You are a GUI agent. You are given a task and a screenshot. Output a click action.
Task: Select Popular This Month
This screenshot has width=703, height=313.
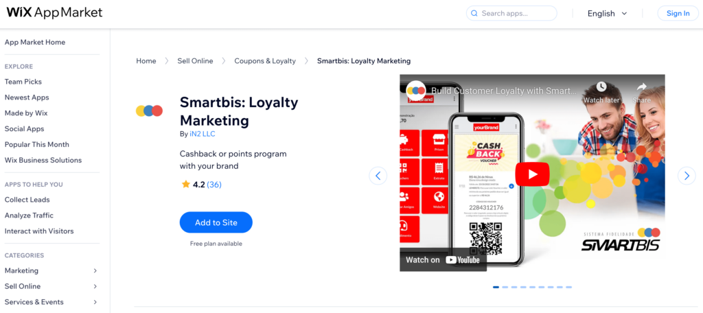click(x=37, y=144)
